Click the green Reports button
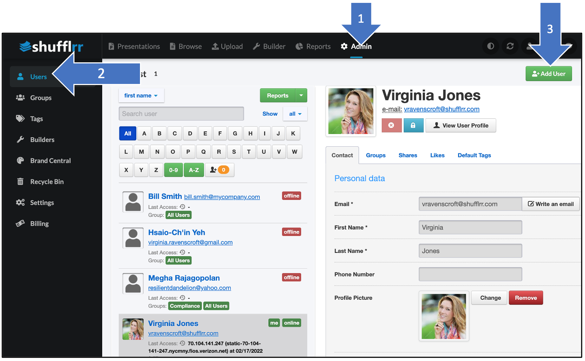Screen dimensions: 585x361 [x=278, y=95]
